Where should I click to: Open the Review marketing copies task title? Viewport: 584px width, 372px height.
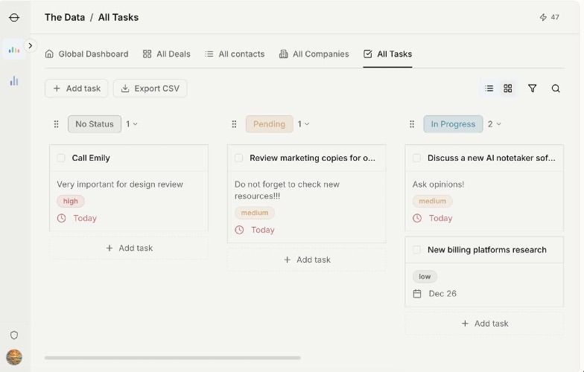point(313,158)
